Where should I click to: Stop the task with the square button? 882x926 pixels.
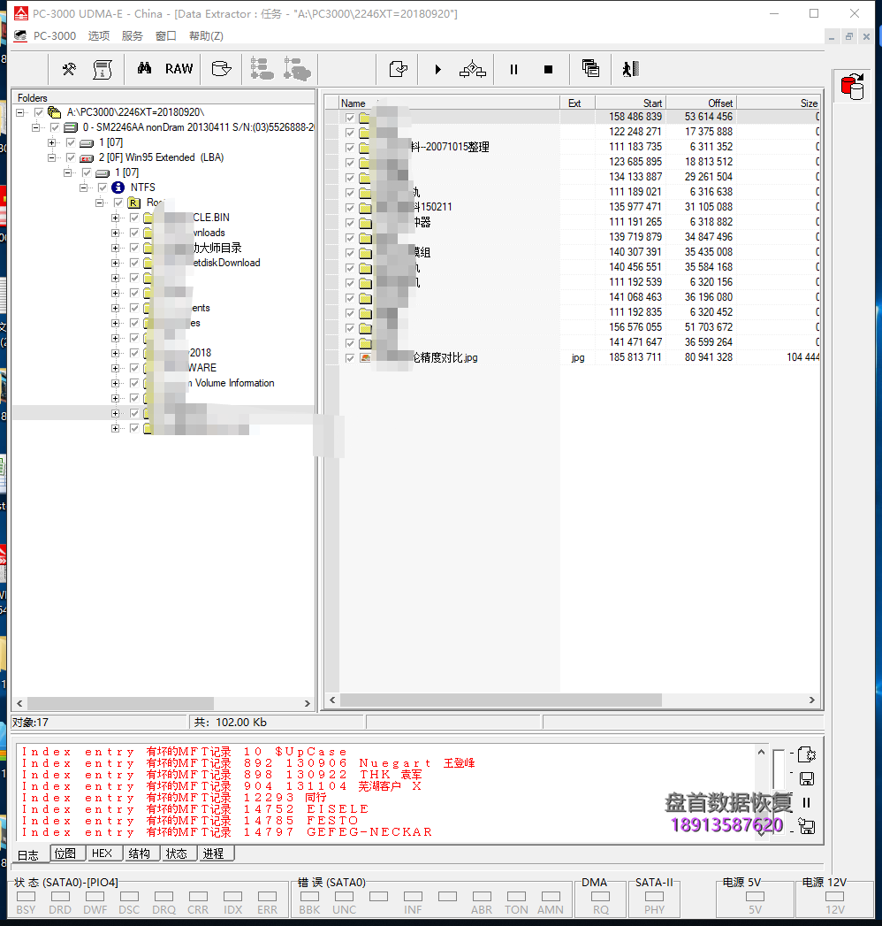pos(548,69)
